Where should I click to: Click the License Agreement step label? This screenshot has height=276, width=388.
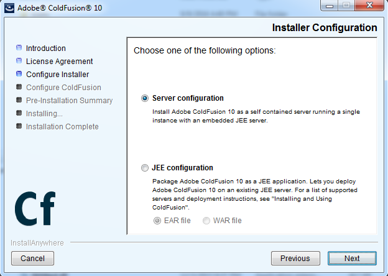point(59,61)
